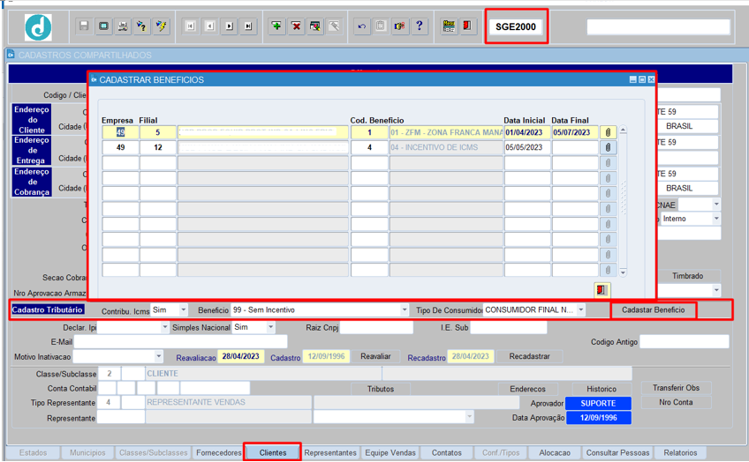749x462 pixels.
Task: Open the Beneficio '99 - Sem Incentivo' dropdown
Action: coord(405,309)
